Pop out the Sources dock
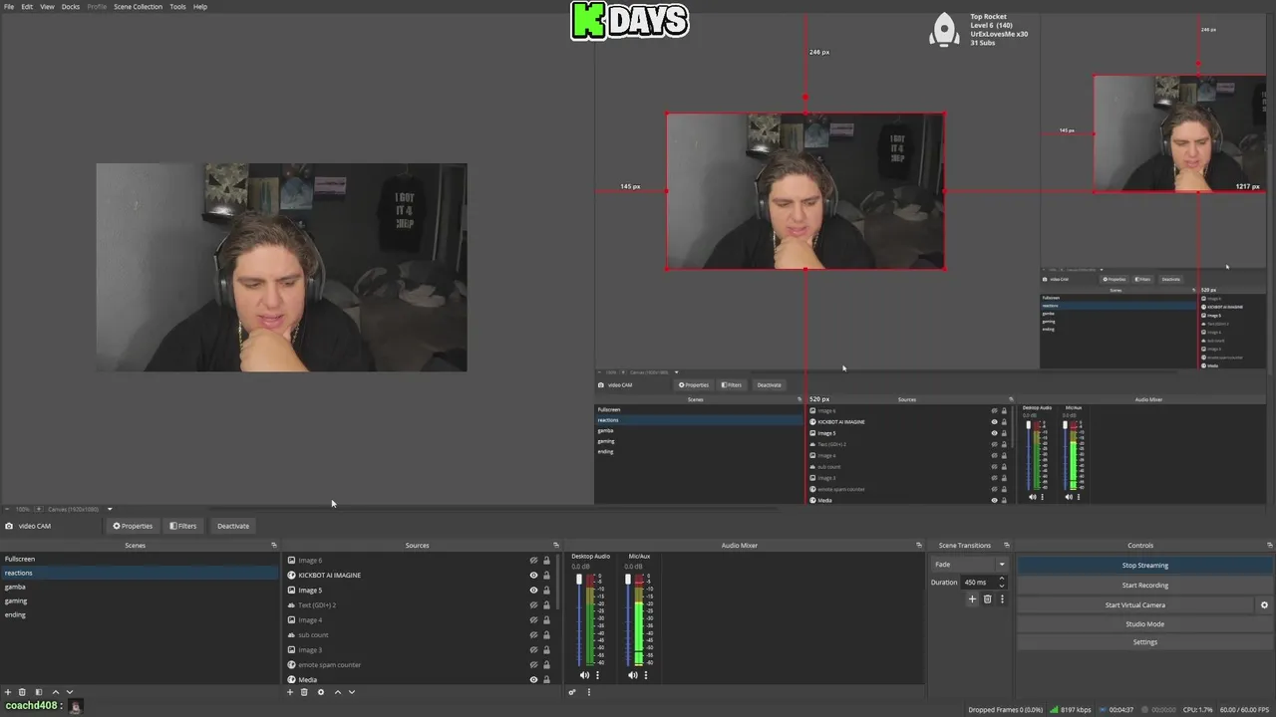Viewport: 1276px width, 717px height. tap(556, 545)
